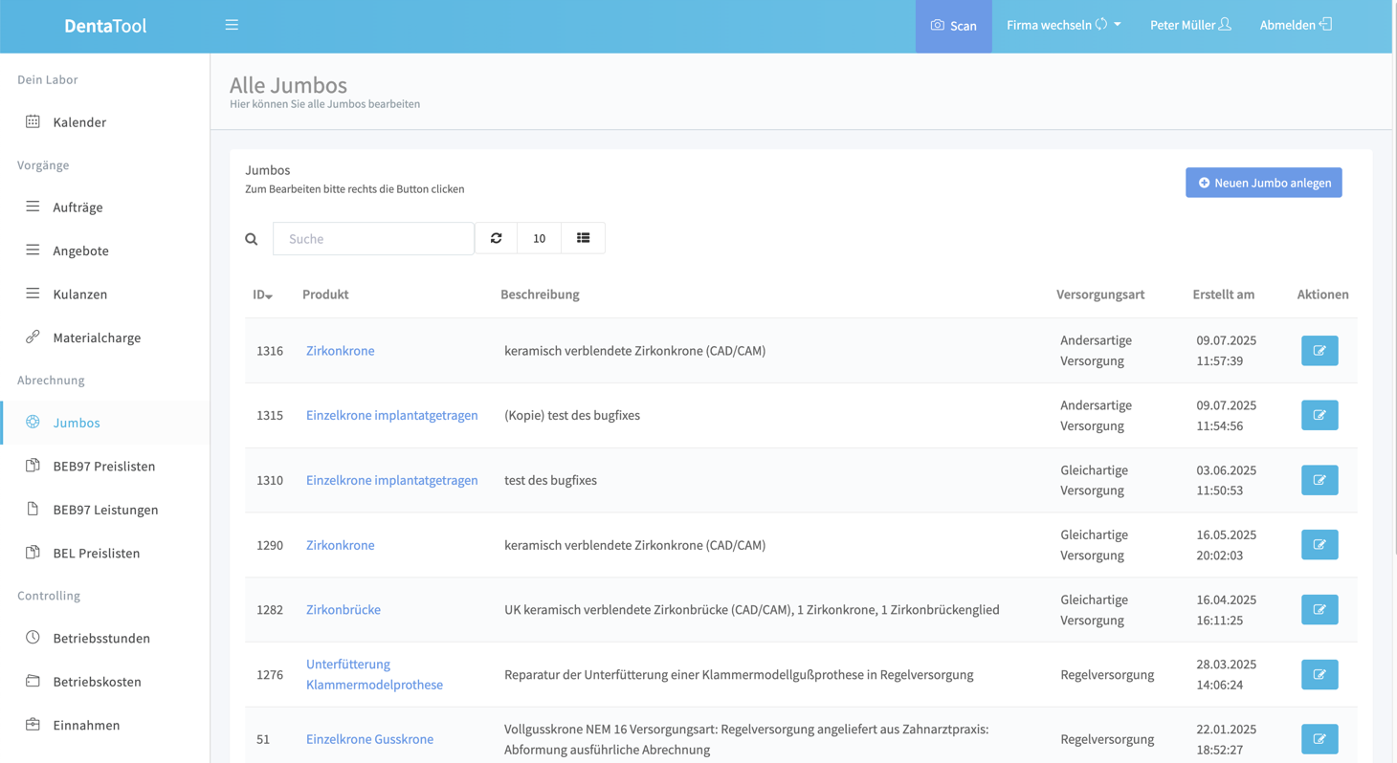The width and height of the screenshot is (1397, 763).
Task: Click Abmelden to log out
Action: click(x=1295, y=26)
